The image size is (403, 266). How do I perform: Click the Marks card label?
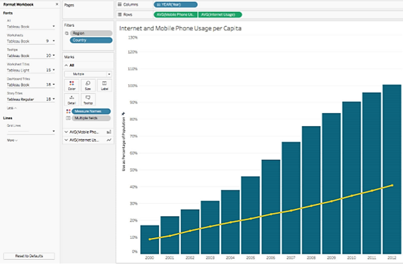coord(69,57)
